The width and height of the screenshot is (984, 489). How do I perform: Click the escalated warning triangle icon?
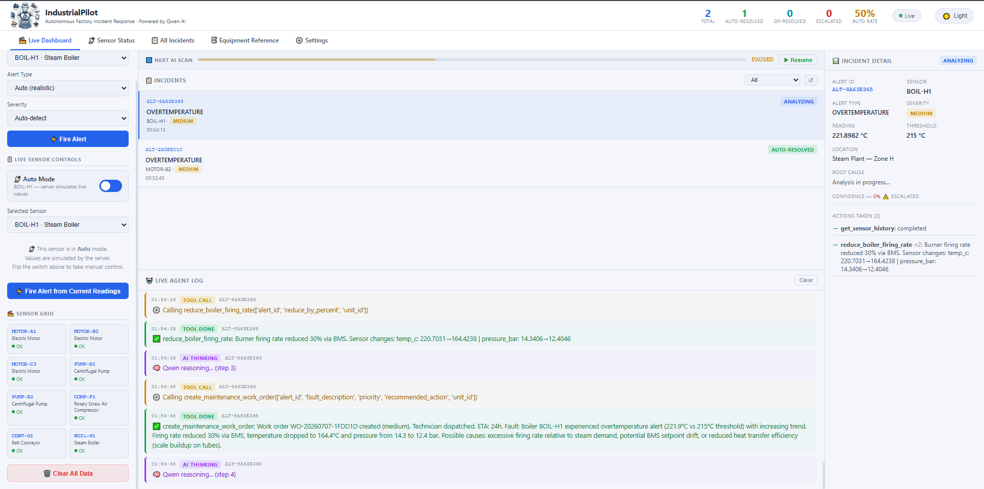886,197
